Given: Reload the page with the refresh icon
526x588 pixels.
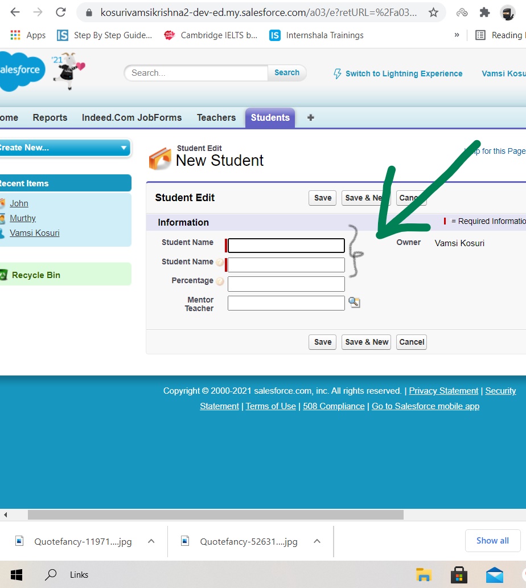Looking at the screenshot, I should coord(61,13).
